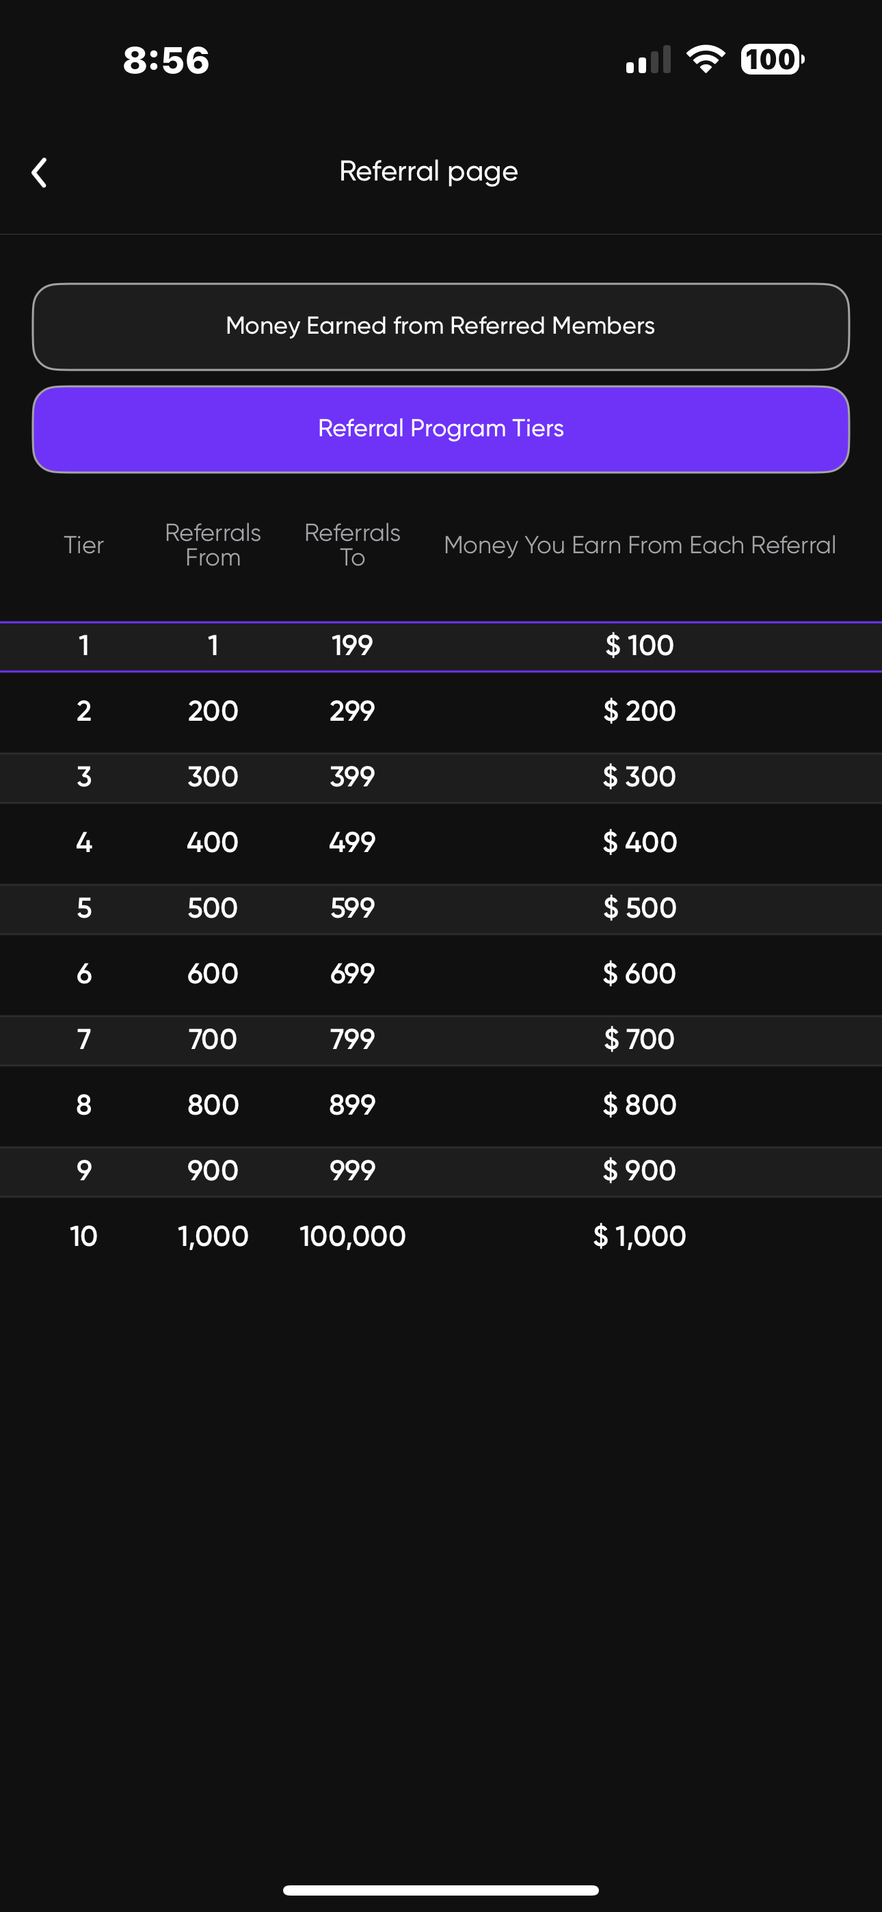
Task: Tap the Wi-Fi status icon
Action: 706,59
